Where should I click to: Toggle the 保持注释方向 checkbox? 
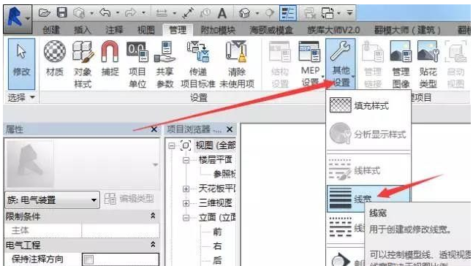click(88, 259)
